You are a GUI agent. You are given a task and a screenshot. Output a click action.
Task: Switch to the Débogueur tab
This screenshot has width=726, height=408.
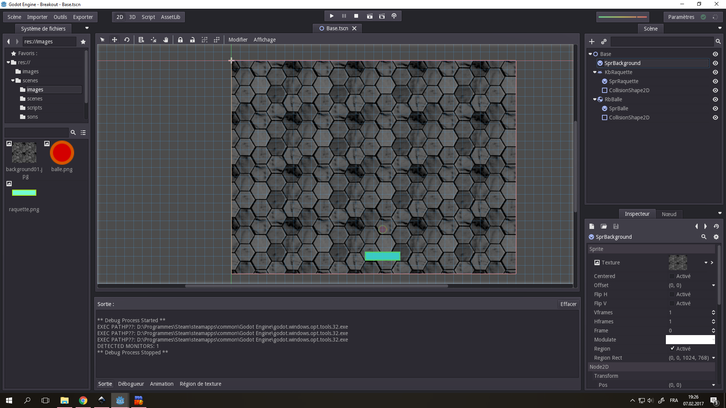[x=131, y=384]
